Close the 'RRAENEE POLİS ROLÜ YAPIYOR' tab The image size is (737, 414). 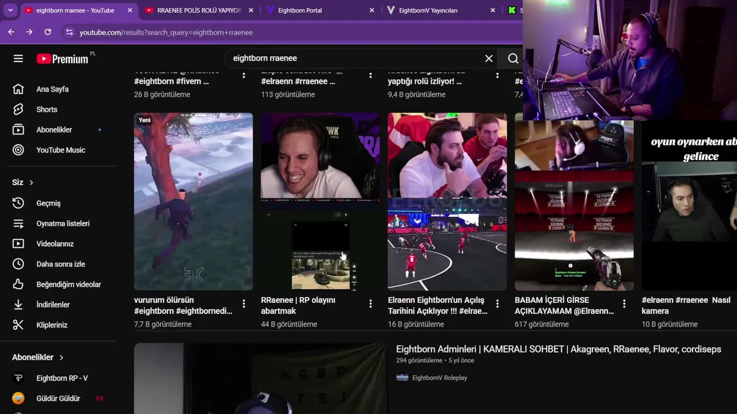(251, 10)
